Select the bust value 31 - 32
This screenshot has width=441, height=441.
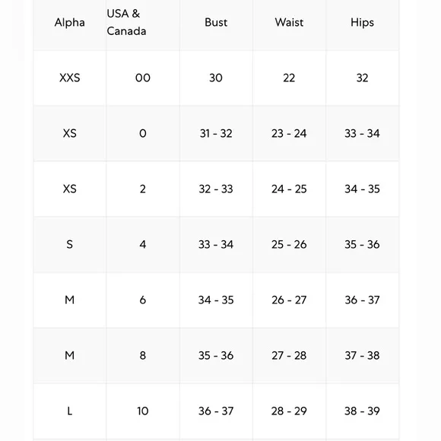pyautogui.click(x=216, y=133)
